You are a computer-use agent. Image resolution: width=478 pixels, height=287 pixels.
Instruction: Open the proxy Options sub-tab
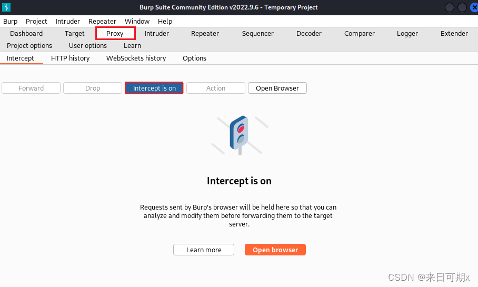click(x=194, y=58)
